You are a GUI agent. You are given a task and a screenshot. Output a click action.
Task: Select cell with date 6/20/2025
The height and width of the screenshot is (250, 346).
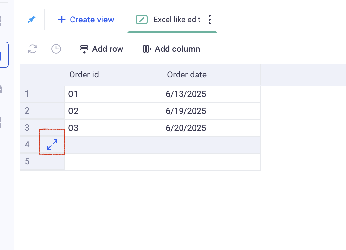click(x=212, y=128)
